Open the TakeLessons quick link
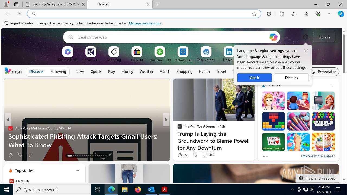The width and height of the screenshot is (347, 195). (x=206, y=54)
